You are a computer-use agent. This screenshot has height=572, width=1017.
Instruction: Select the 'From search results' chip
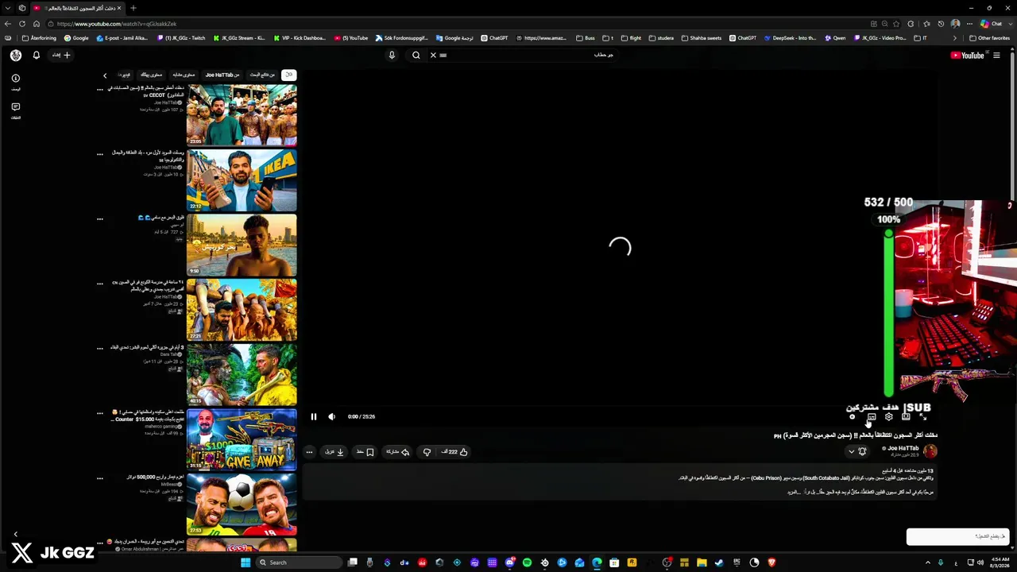click(262, 75)
